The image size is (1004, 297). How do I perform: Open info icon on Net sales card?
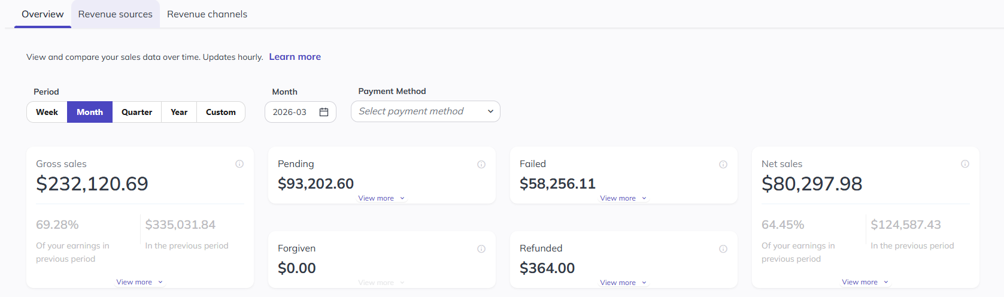pyautogui.click(x=965, y=164)
